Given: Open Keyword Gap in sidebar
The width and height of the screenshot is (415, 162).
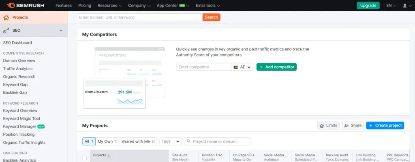Looking at the screenshot, I should [x=15, y=85].
